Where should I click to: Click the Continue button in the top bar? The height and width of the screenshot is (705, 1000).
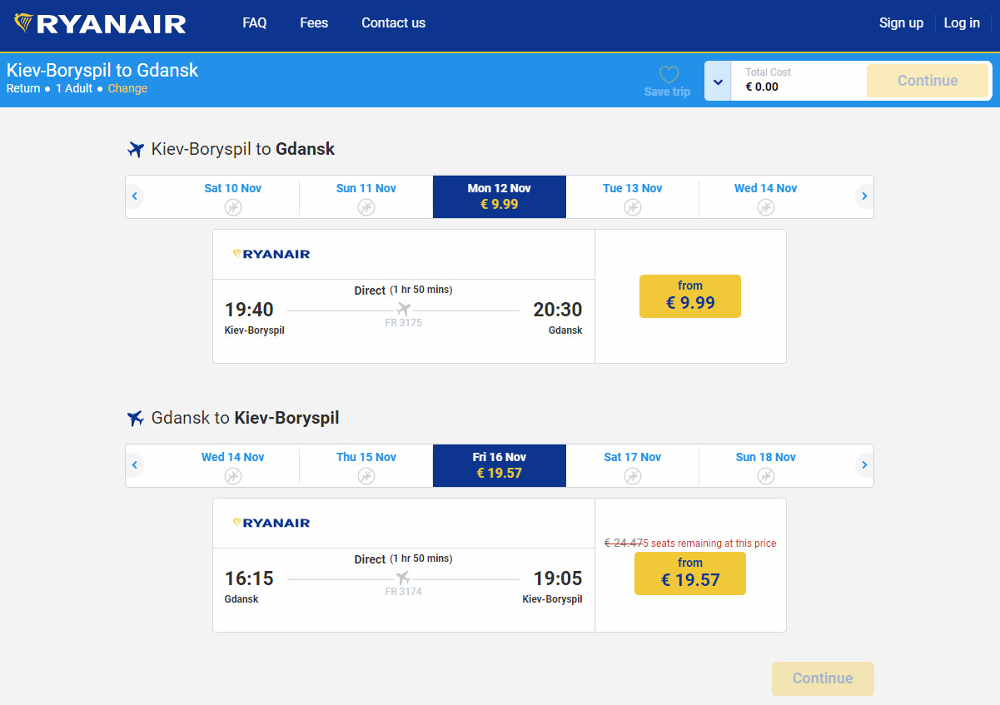(x=928, y=81)
